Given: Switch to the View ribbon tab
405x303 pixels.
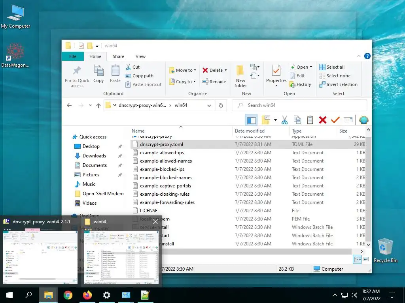Looking at the screenshot, I should [x=140, y=56].
